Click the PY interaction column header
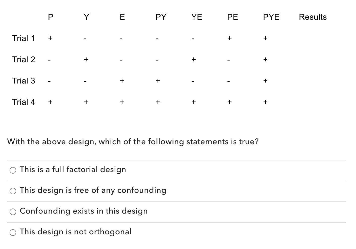Image resolution: width=356 pixels, height=249 pixels. (161, 17)
